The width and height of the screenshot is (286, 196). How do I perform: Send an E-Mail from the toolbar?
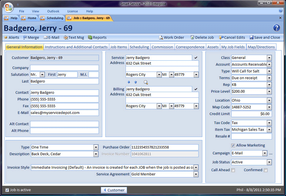tap(51, 37)
